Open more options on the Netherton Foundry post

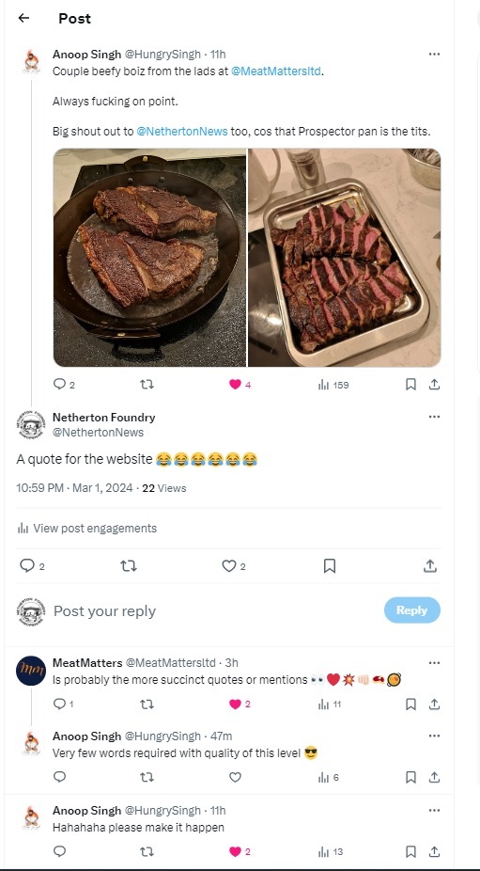pyautogui.click(x=435, y=417)
